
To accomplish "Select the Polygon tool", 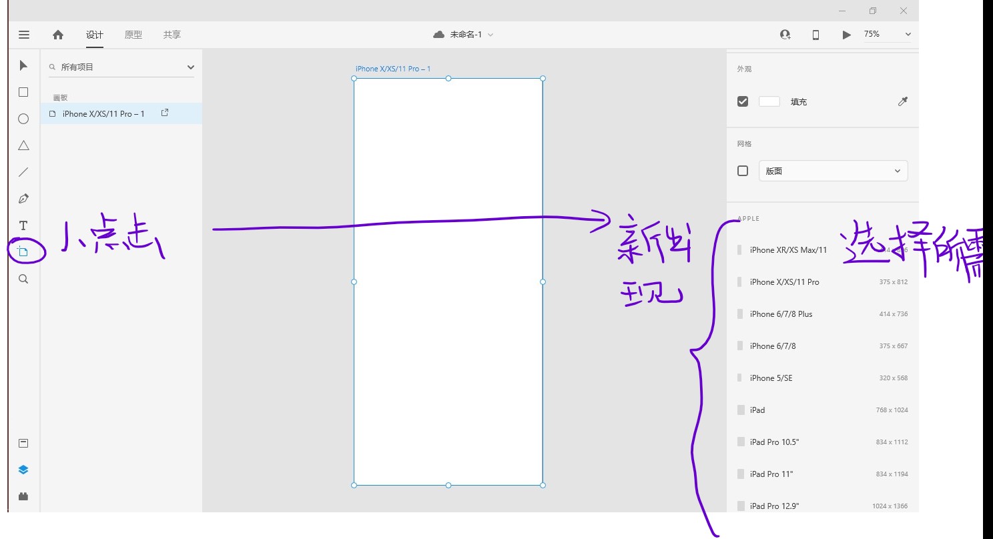I will 23,145.
